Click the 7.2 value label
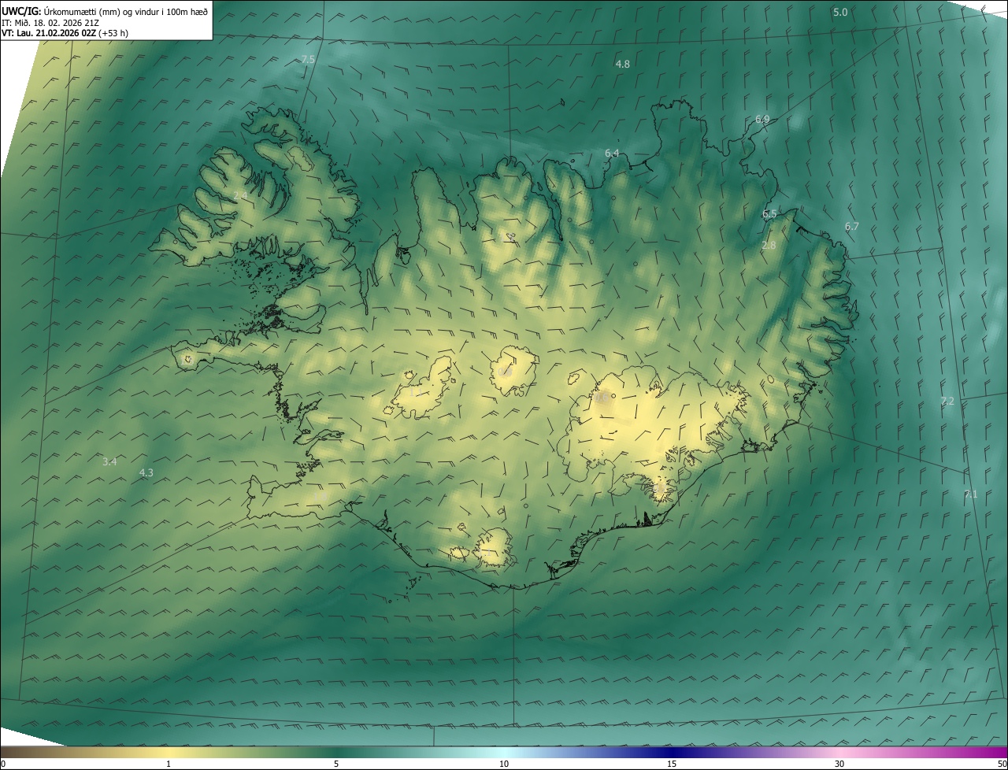This screenshot has height=770, width=1008. click(947, 401)
